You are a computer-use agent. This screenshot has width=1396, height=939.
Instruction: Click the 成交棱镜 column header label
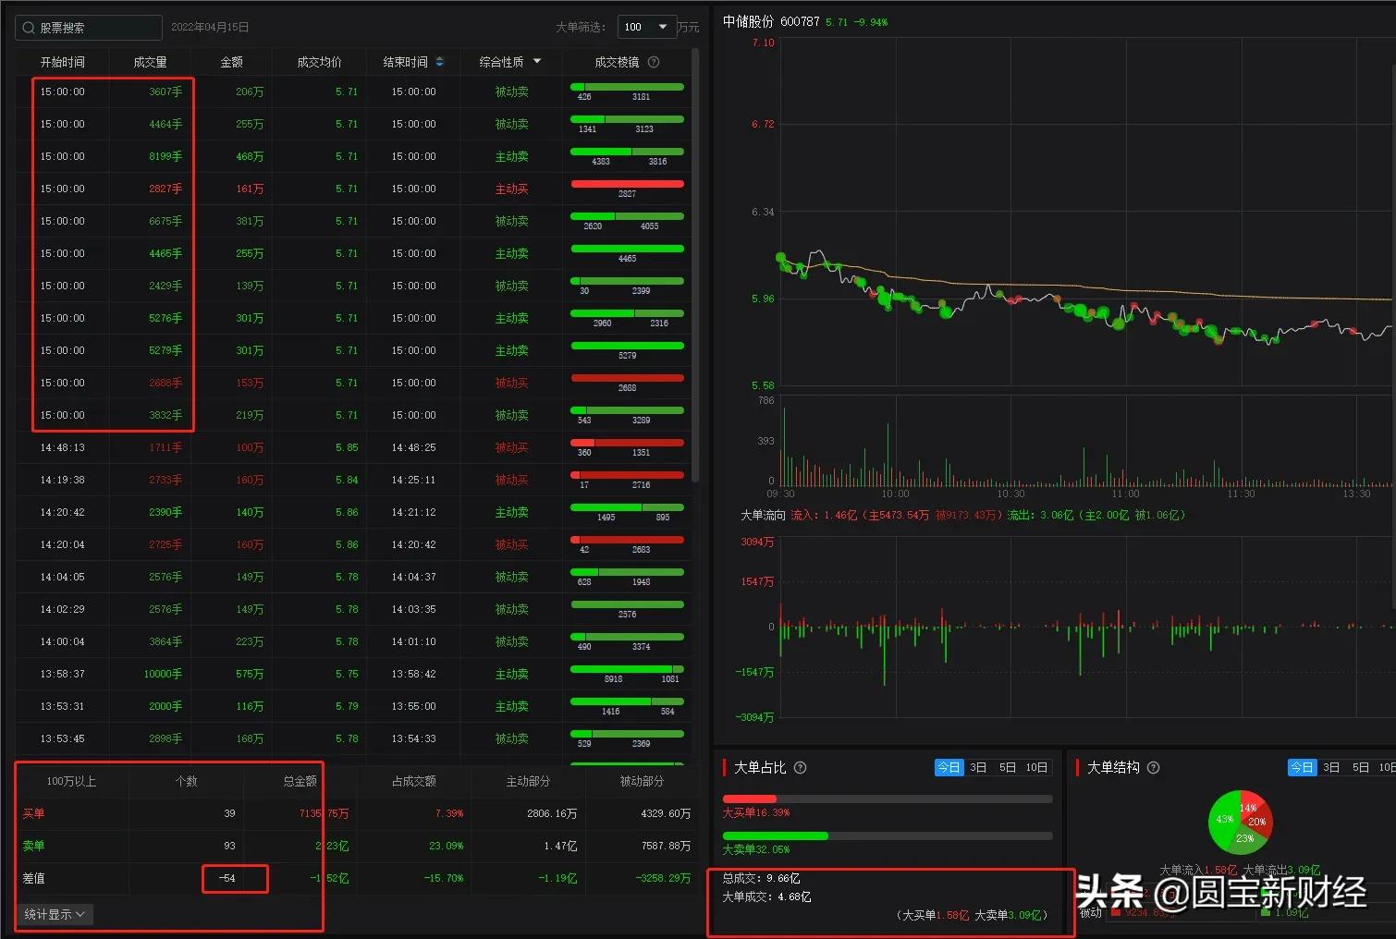(617, 62)
